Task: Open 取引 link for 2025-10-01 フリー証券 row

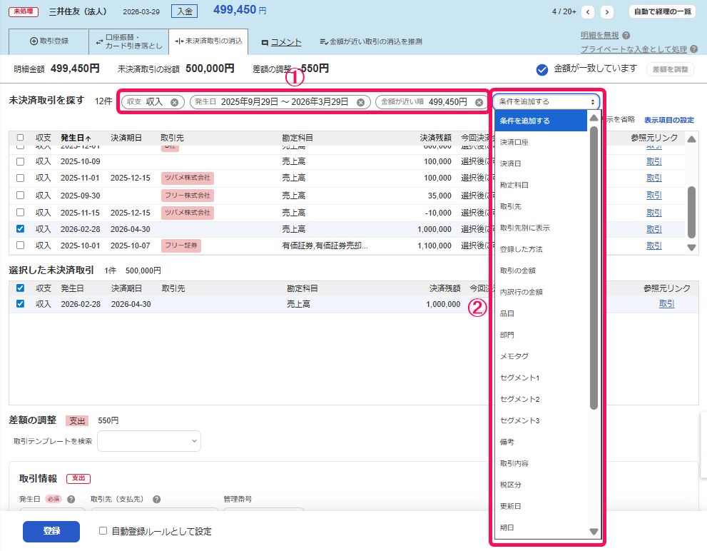Action: tap(653, 246)
